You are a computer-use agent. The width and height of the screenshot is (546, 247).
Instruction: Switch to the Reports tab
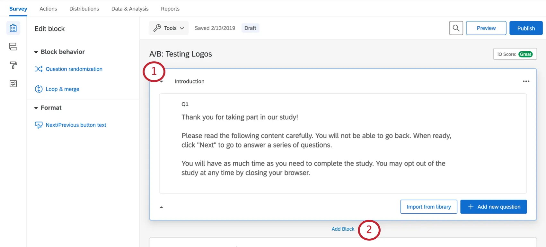coord(170,9)
